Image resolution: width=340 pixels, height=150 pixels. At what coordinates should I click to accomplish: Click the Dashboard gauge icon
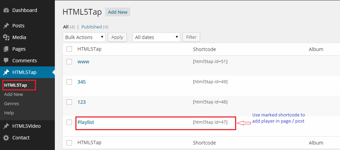(6, 10)
